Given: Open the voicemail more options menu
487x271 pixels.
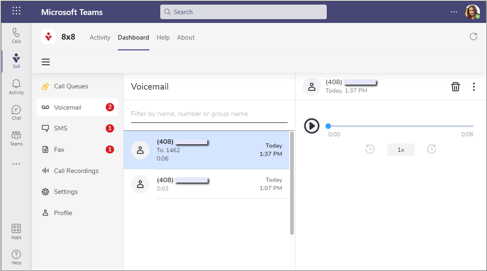Looking at the screenshot, I should coord(474,87).
